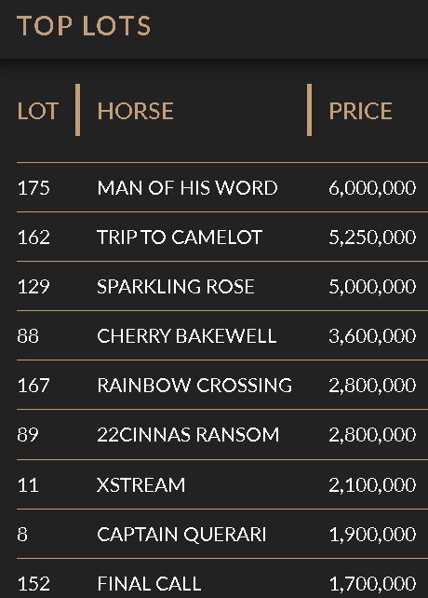Click lot number 175
Viewport: 428px width, 598px height.
(33, 187)
